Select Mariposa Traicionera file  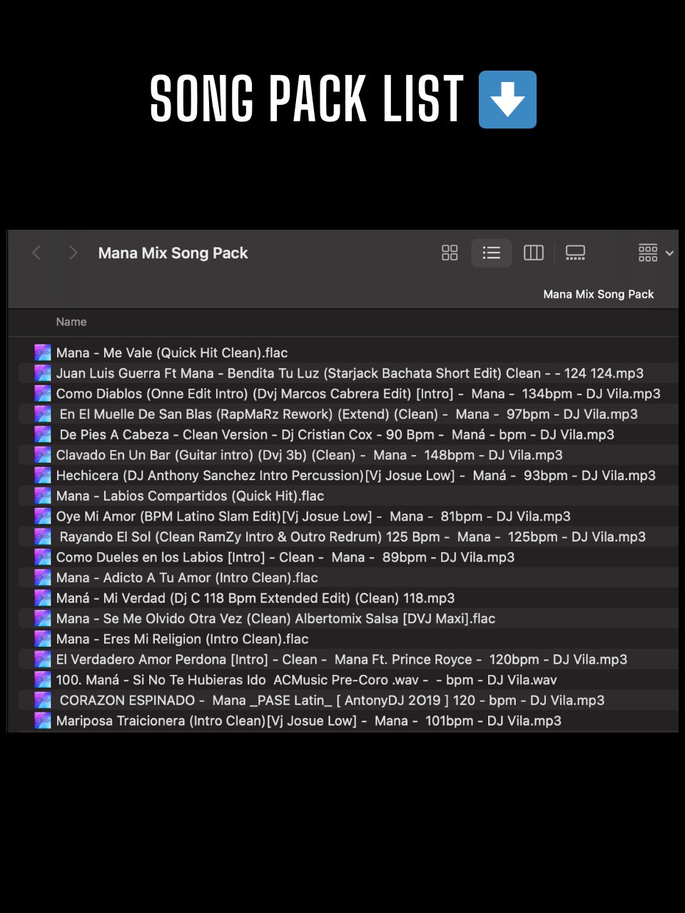click(308, 721)
